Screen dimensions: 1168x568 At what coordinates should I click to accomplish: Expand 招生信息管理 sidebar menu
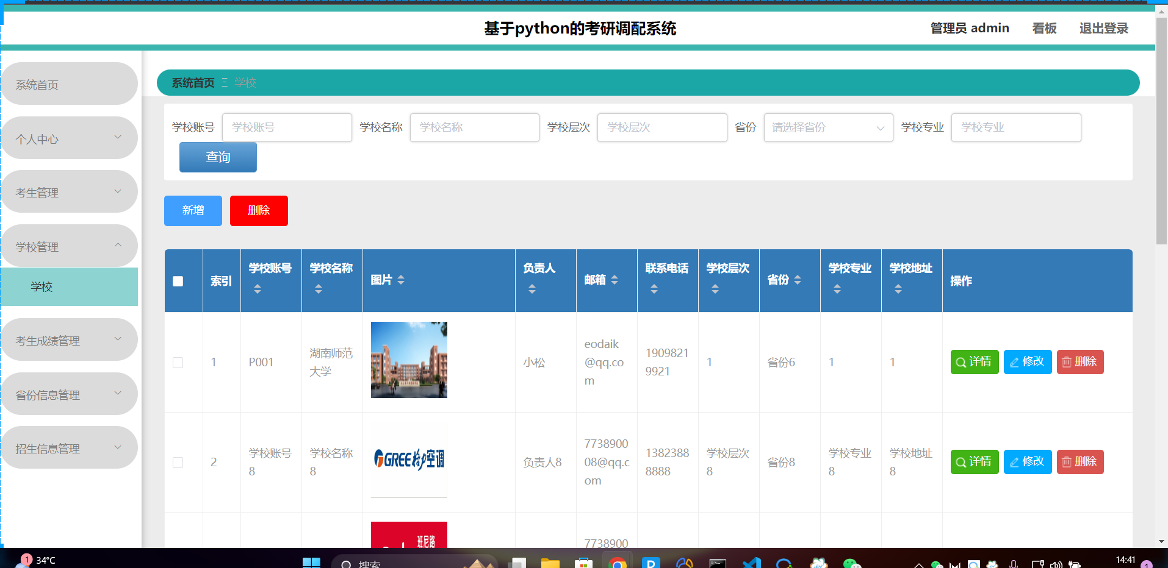click(x=69, y=448)
